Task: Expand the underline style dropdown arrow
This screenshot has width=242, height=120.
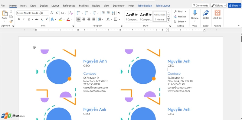Action: click(x=32, y=19)
